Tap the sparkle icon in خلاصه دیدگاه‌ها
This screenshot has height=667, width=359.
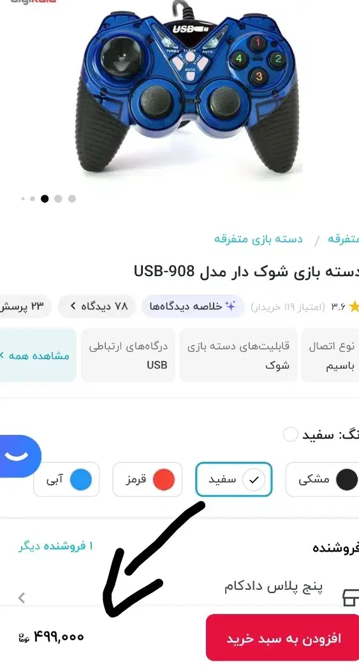point(230,306)
